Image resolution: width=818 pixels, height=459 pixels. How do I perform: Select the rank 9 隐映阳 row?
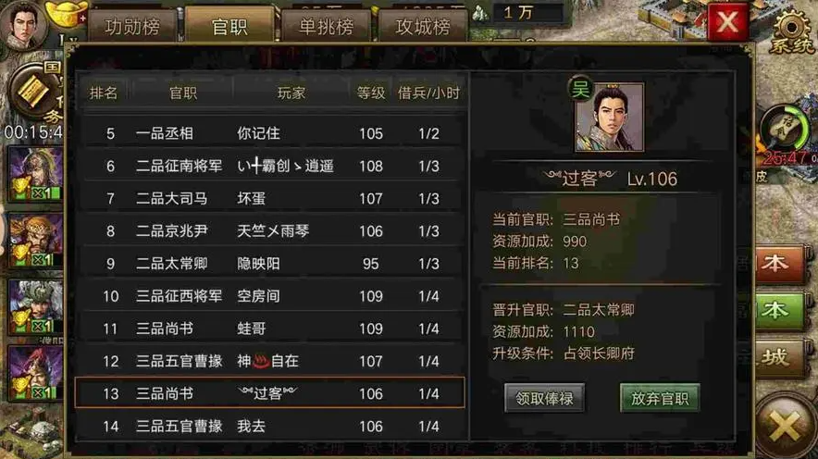tap(271, 264)
